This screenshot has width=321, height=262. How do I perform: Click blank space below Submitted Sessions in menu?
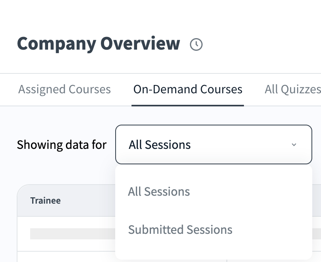tap(213, 250)
